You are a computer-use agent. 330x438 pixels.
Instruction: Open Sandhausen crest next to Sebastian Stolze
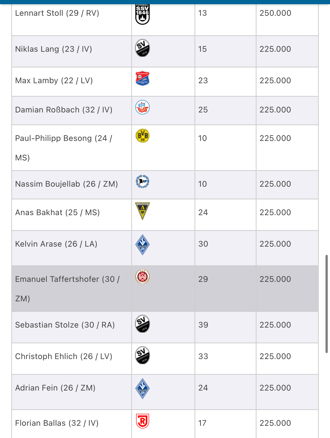[x=142, y=324]
